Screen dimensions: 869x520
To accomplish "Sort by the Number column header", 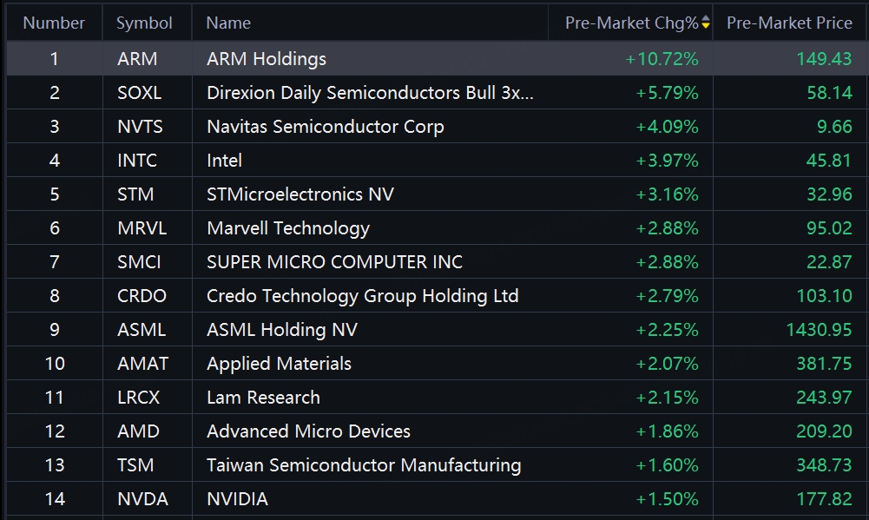I will click(x=54, y=23).
